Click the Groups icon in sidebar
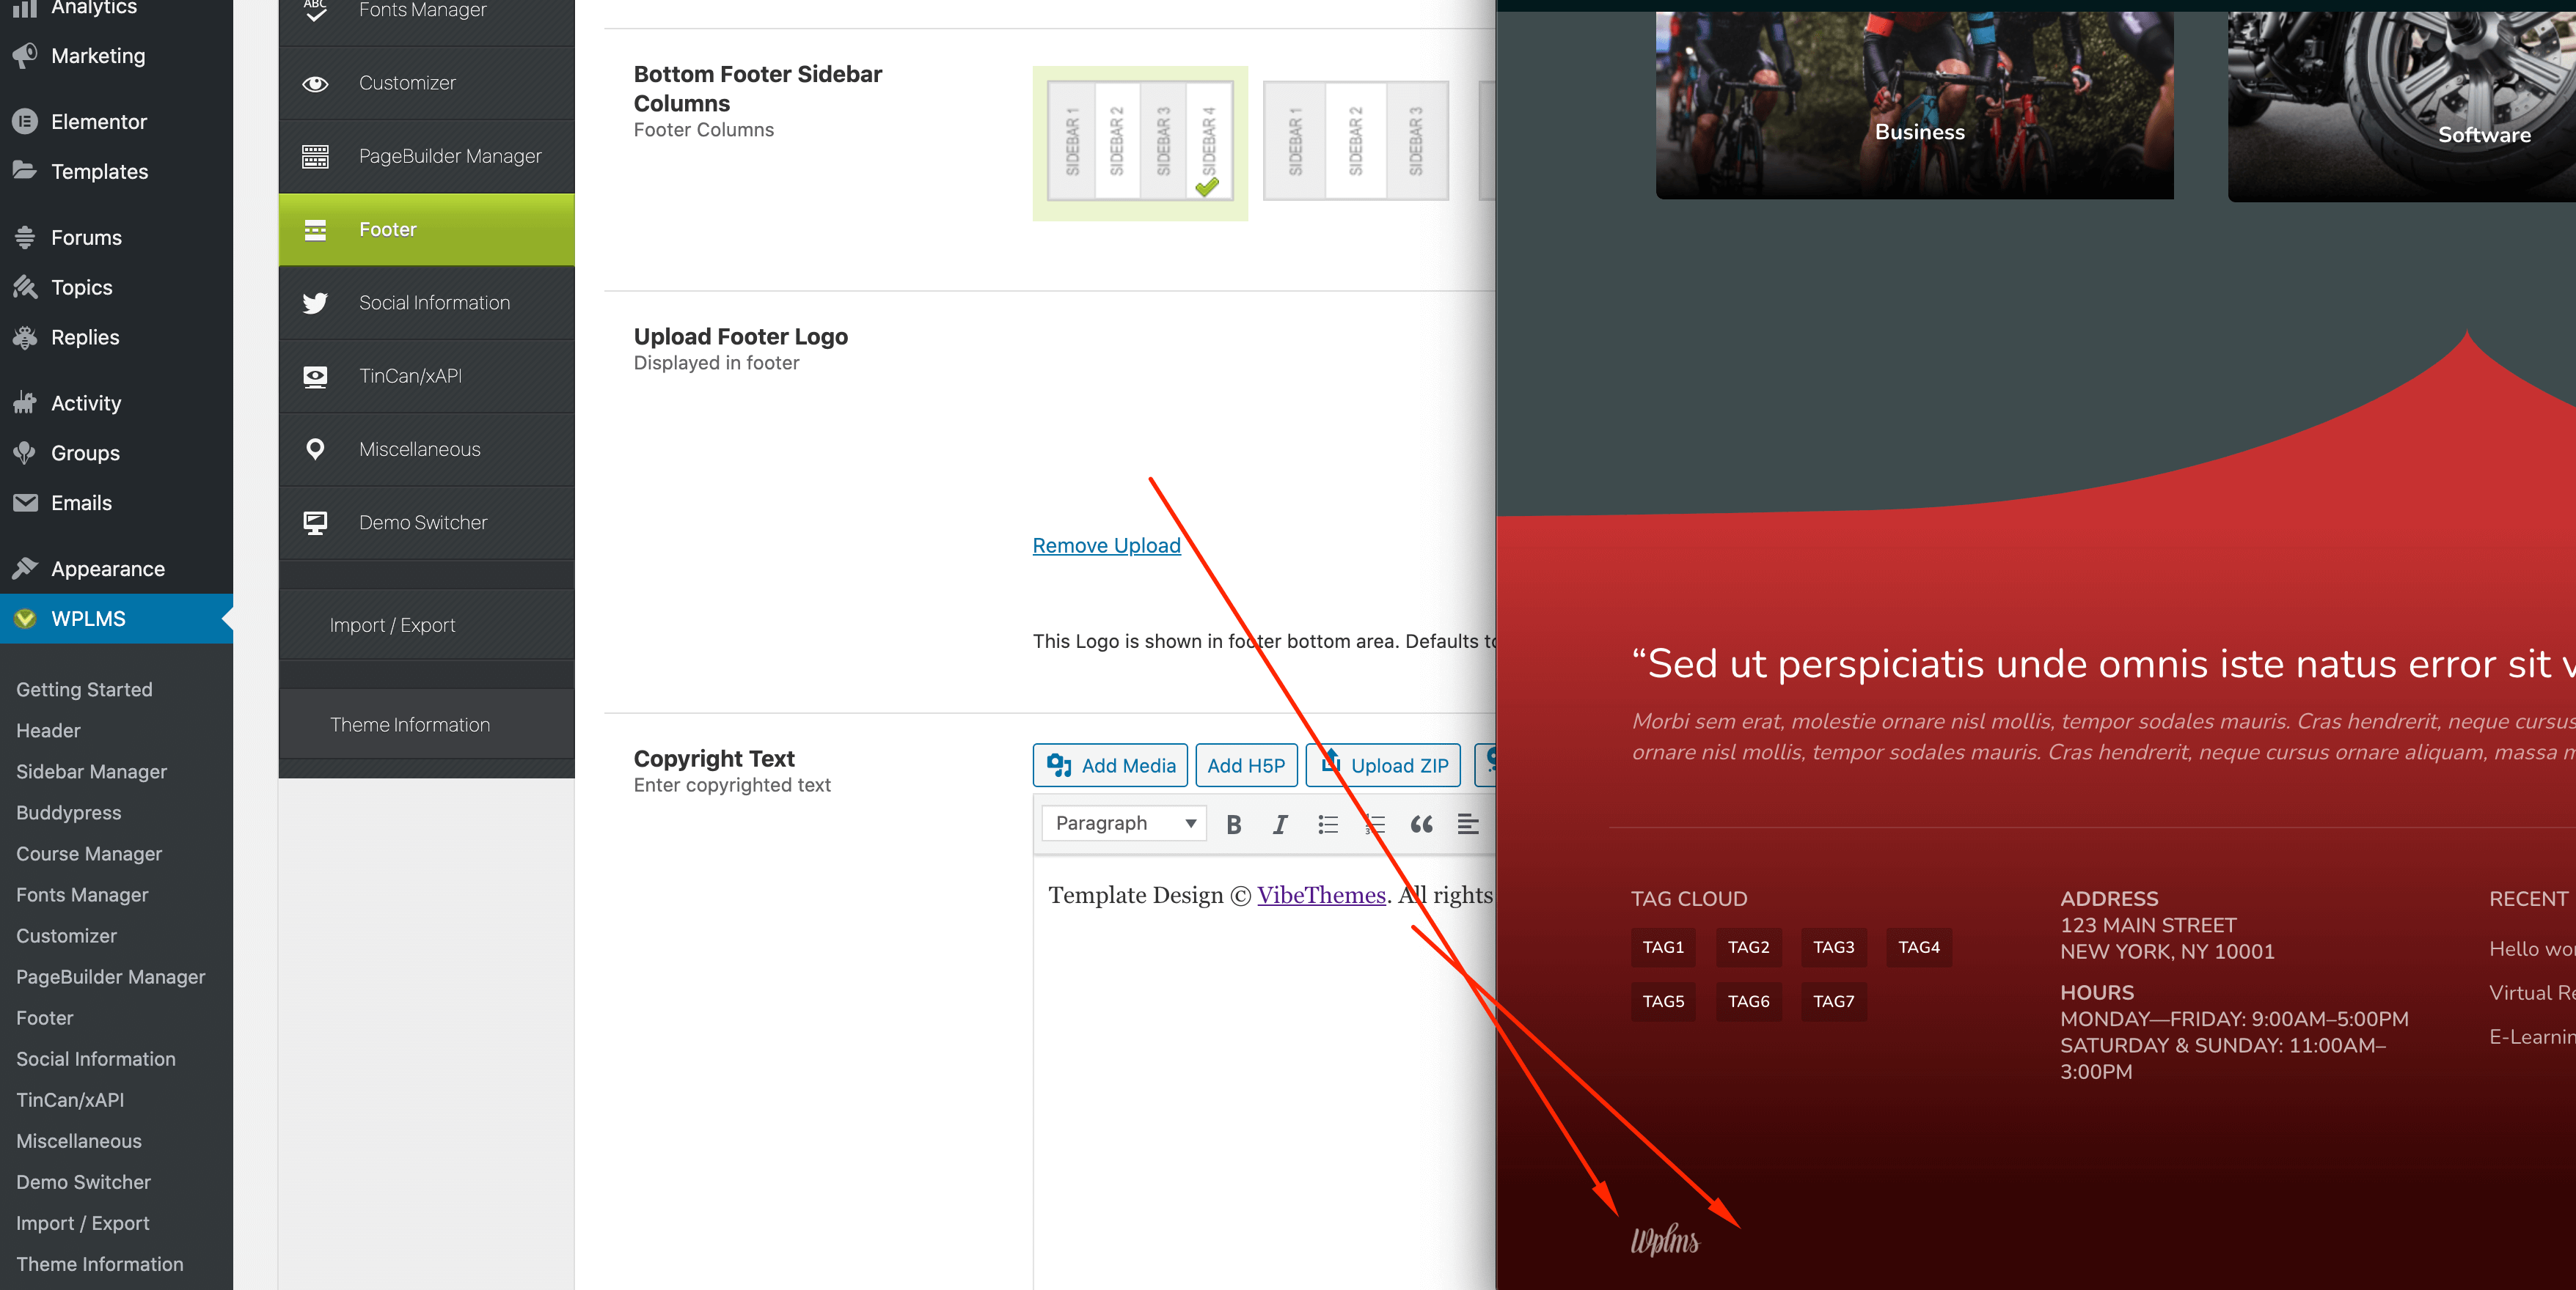The image size is (2576, 1290). 25,454
